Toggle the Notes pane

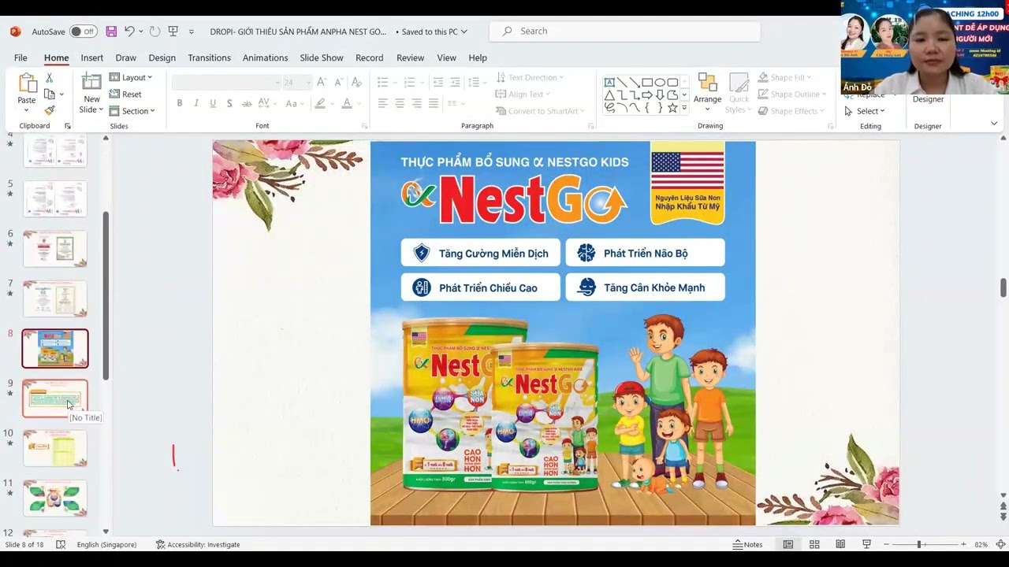tap(747, 544)
